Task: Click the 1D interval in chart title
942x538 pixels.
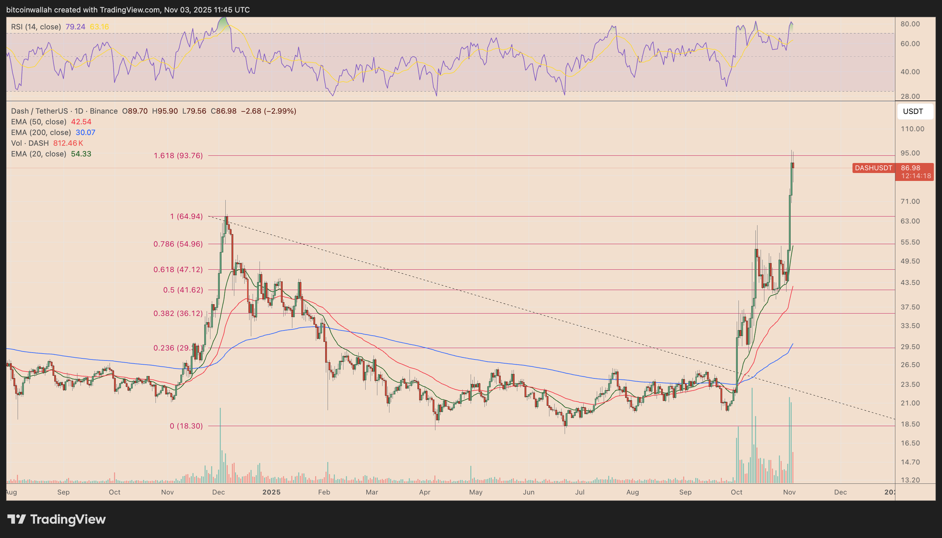Action: (x=79, y=111)
